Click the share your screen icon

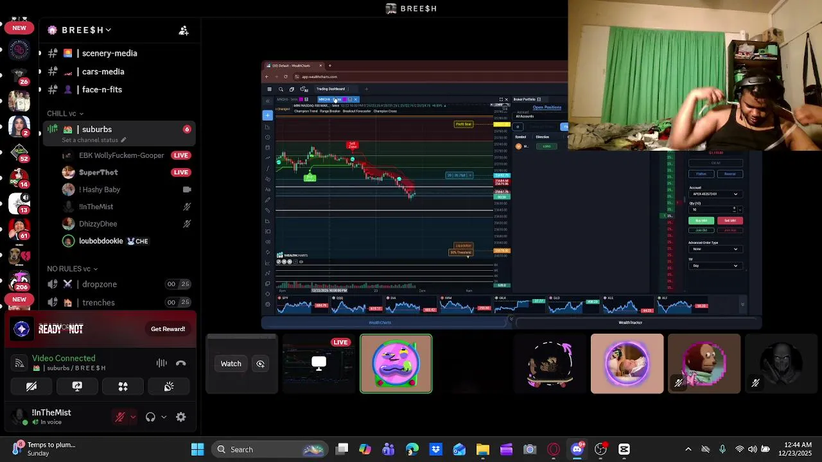coord(77,386)
